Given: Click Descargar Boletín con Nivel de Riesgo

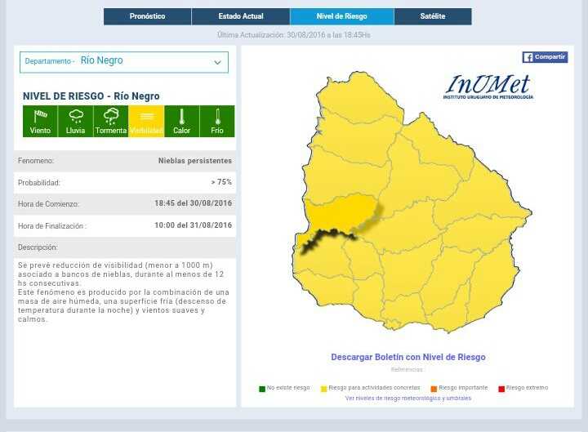Looking at the screenshot, I should [x=408, y=357].
